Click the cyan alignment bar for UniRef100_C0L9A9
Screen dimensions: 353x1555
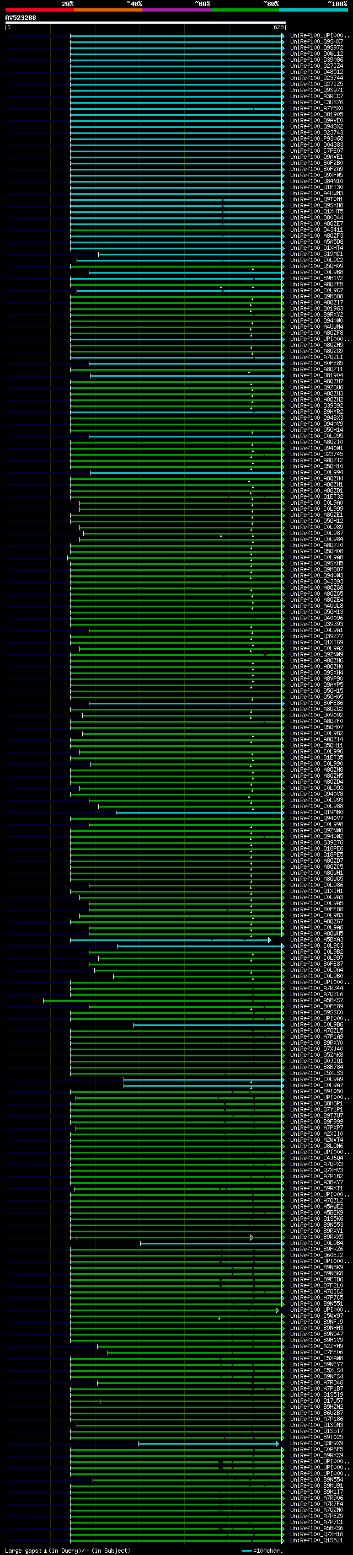[x=204, y=1080]
